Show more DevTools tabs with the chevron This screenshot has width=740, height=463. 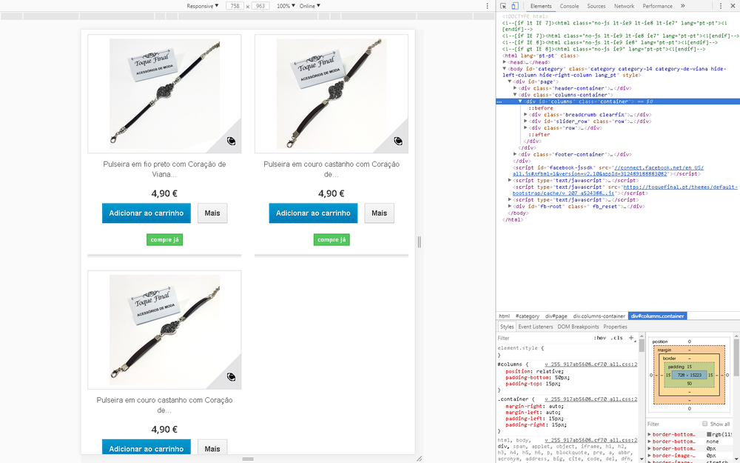pyautogui.click(x=682, y=6)
